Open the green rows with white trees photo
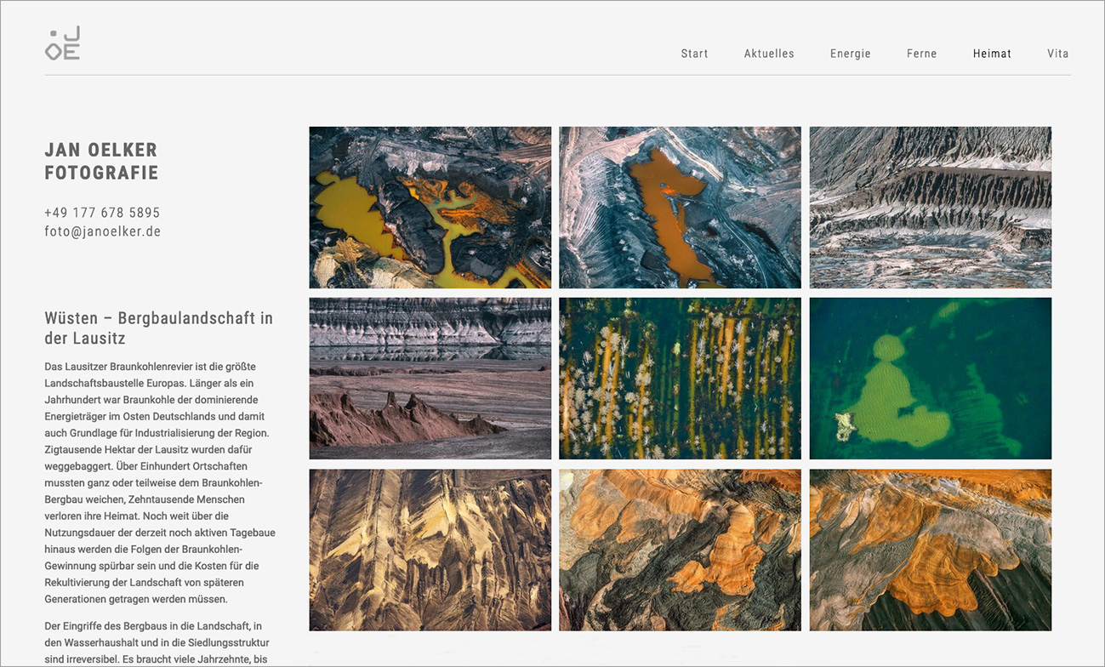Image resolution: width=1105 pixels, height=667 pixels. click(x=680, y=379)
